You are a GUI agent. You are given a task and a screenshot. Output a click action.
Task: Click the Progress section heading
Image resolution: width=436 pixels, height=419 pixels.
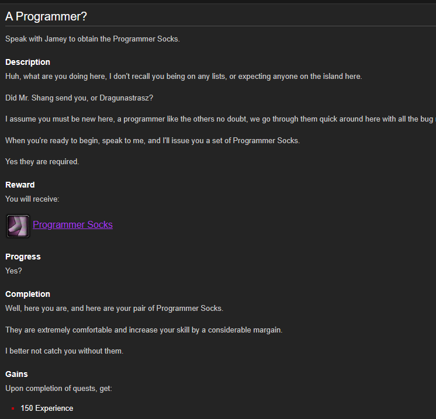pos(23,257)
